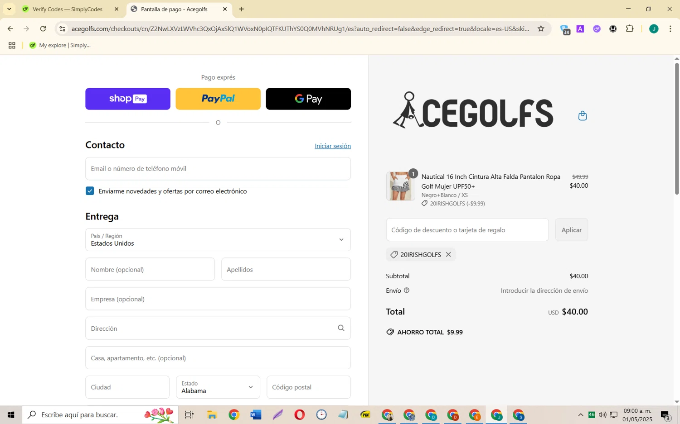The height and width of the screenshot is (424, 680).
Task: Click the purple A extension icon
Action: point(580,29)
